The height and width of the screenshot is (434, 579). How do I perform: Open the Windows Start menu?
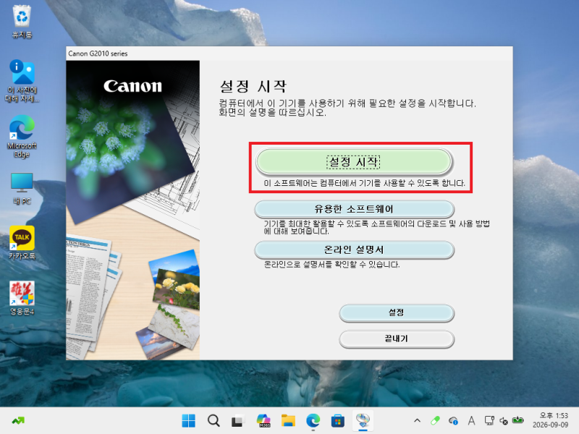pos(189,420)
